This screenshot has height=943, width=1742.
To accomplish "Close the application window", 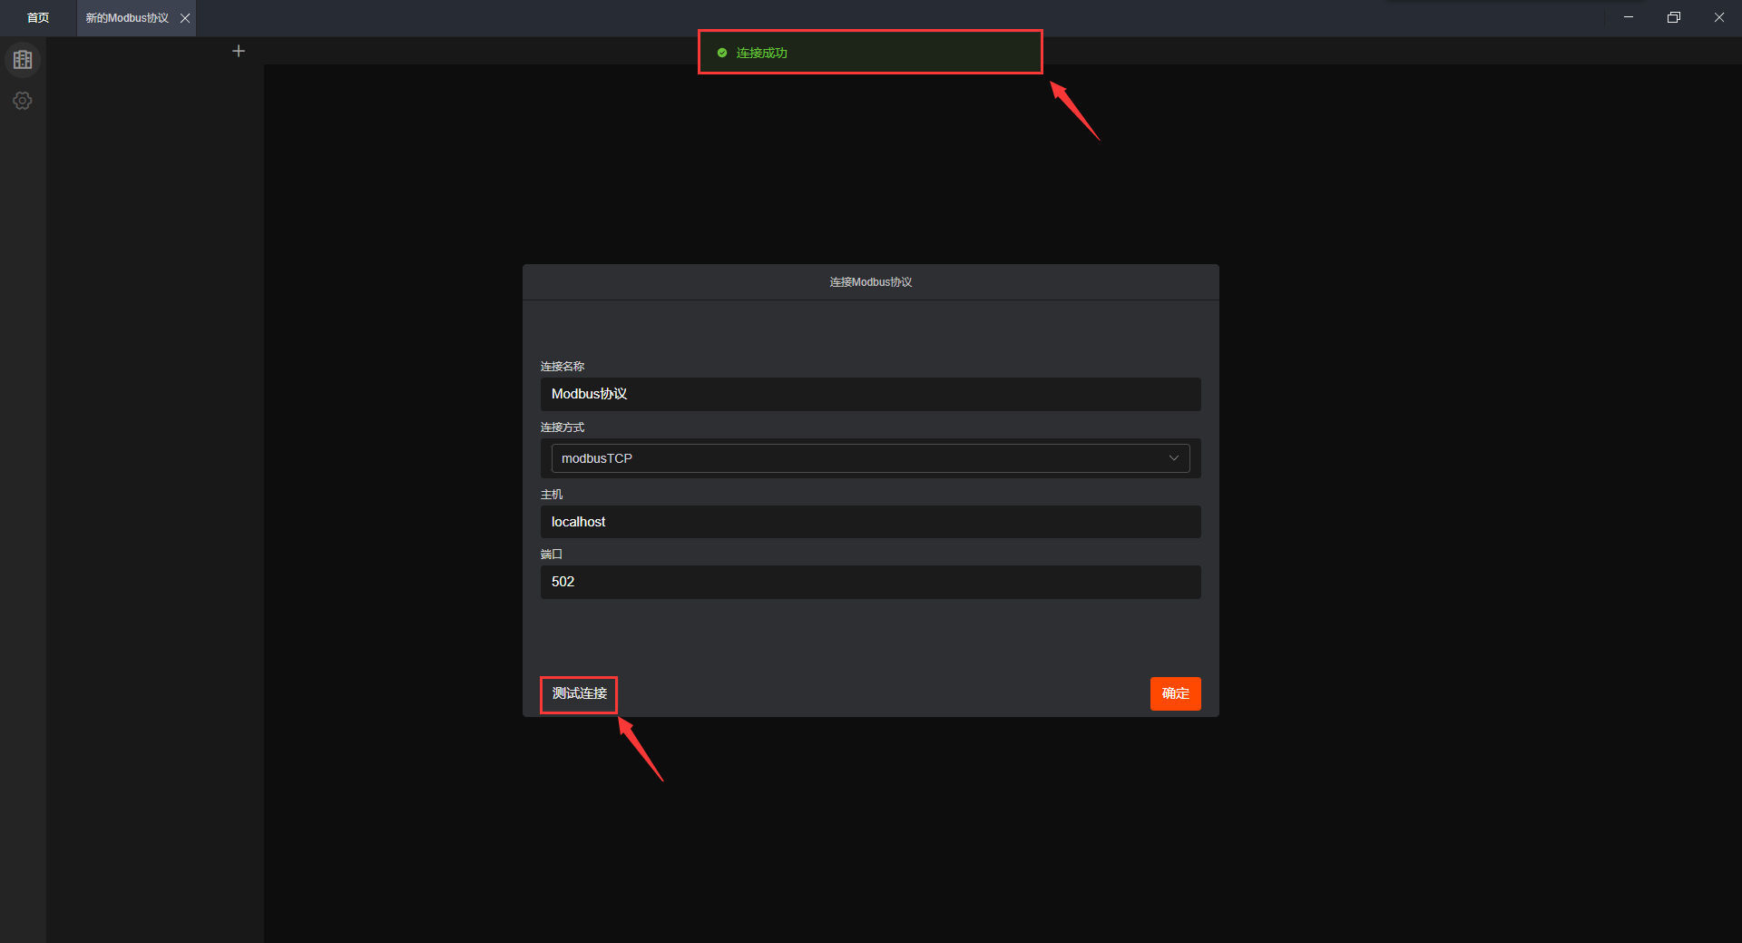I will 1719,17.
